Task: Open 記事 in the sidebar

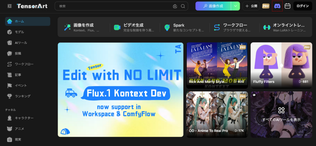Action: click(27, 75)
